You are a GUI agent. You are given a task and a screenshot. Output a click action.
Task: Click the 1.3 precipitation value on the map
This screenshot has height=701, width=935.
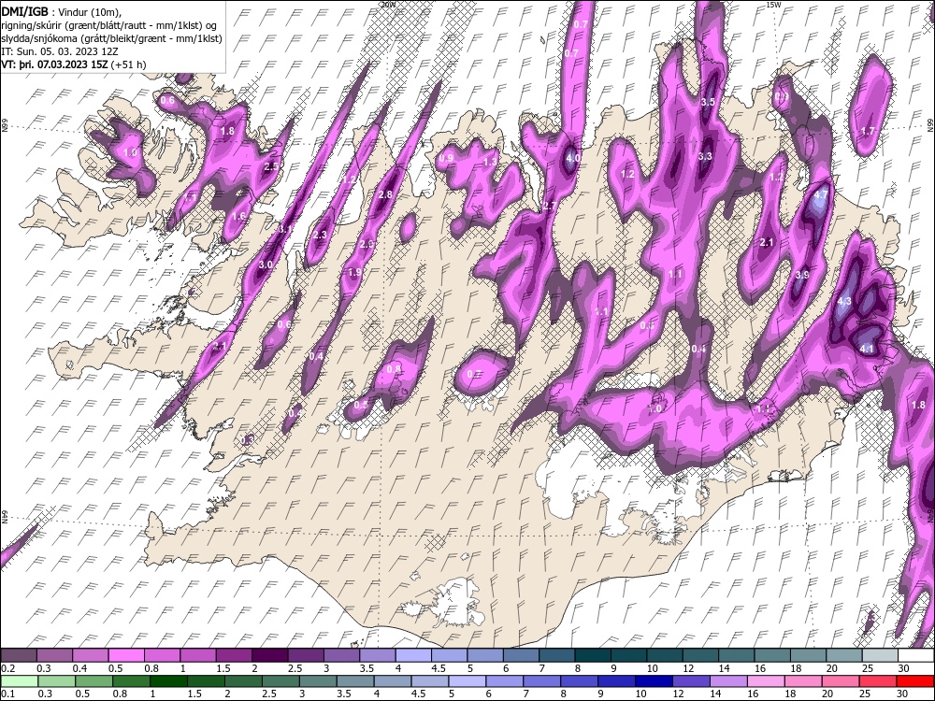tap(490, 162)
